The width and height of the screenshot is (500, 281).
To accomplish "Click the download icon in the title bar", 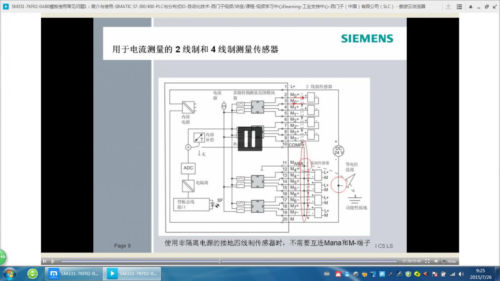I will (448, 7).
